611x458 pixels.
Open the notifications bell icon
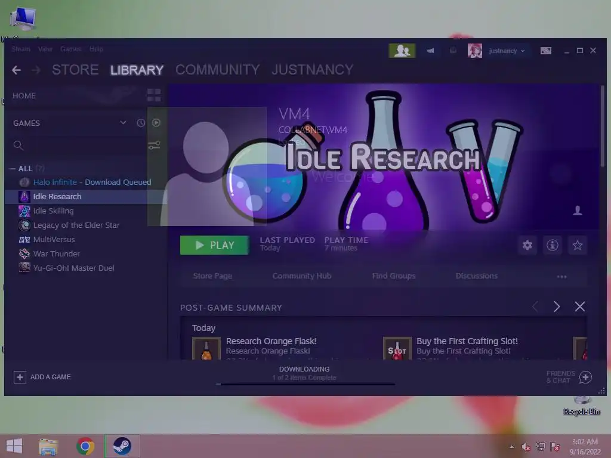tap(453, 51)
